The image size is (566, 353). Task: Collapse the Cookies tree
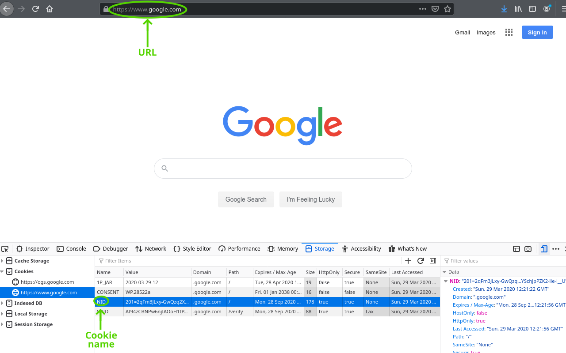coord(2,271)
